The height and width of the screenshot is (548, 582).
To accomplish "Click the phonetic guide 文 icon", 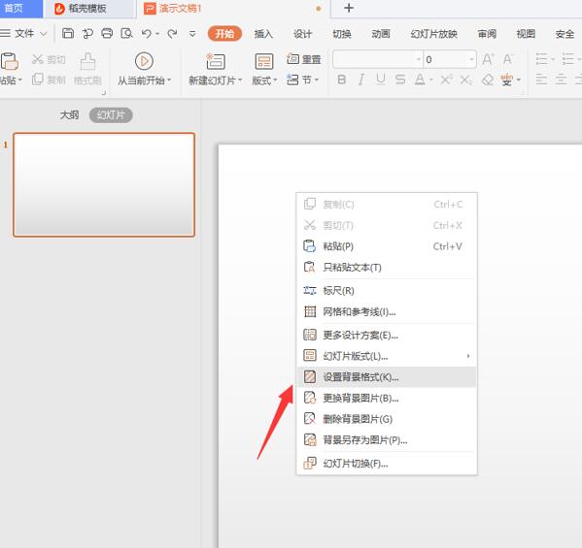I will (x=507, y=80).
